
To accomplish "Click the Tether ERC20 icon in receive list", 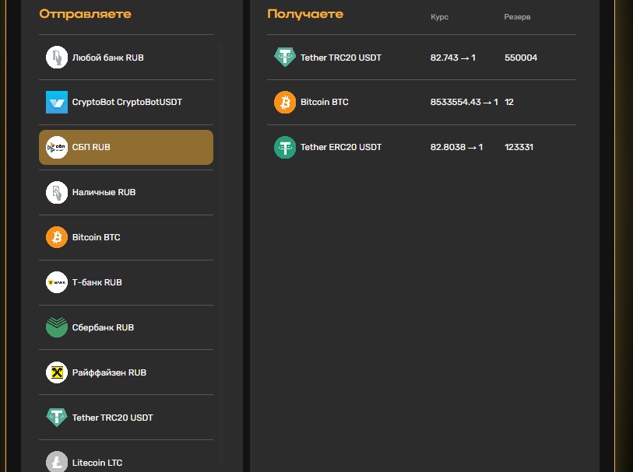I will [285, 147].
